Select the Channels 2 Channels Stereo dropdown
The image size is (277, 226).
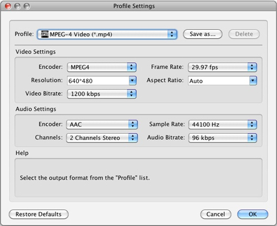coord(102,138)
